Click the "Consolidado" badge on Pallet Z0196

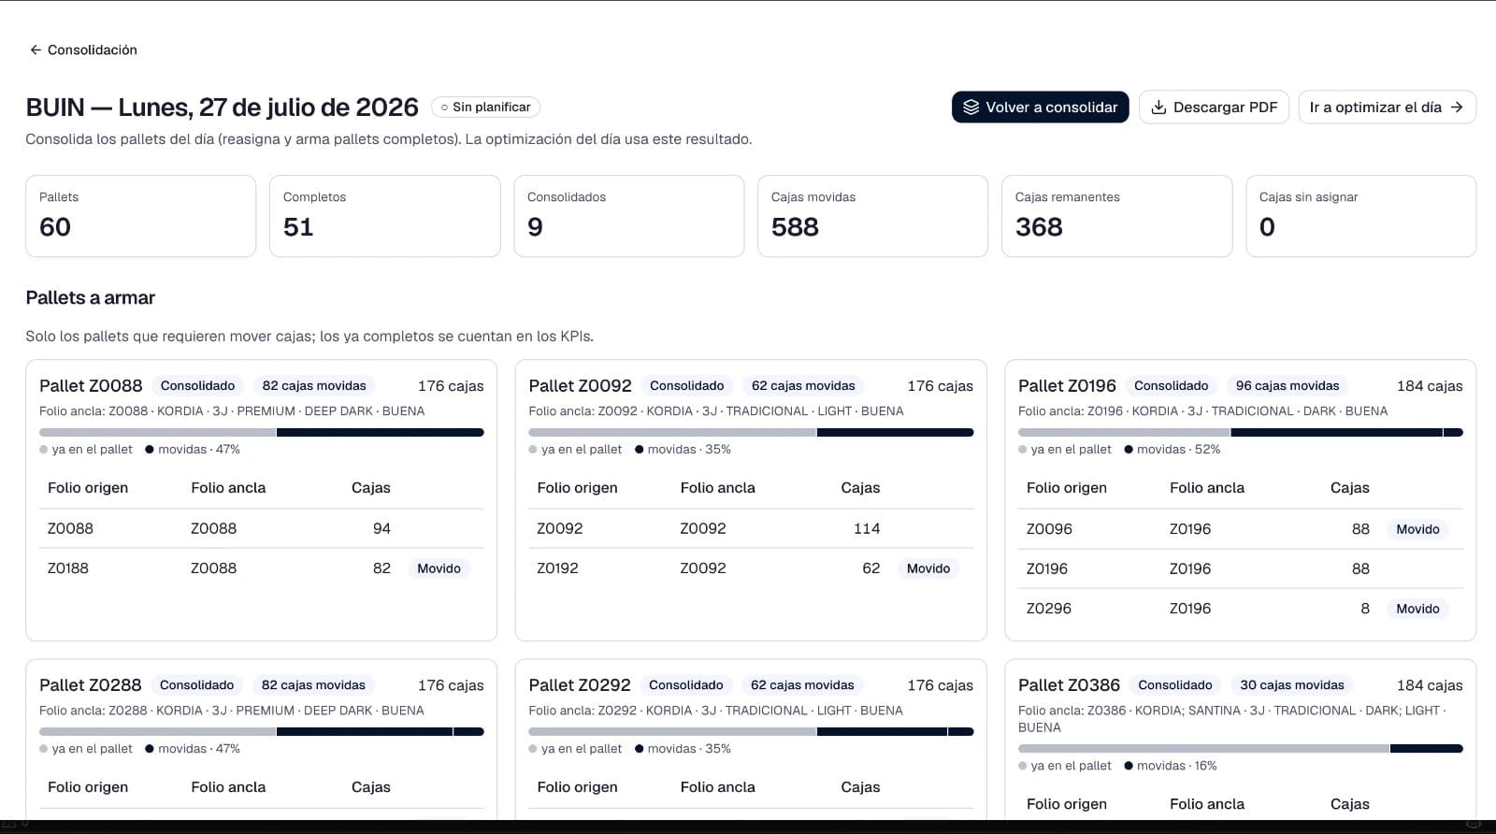[x=1172, y=386]
